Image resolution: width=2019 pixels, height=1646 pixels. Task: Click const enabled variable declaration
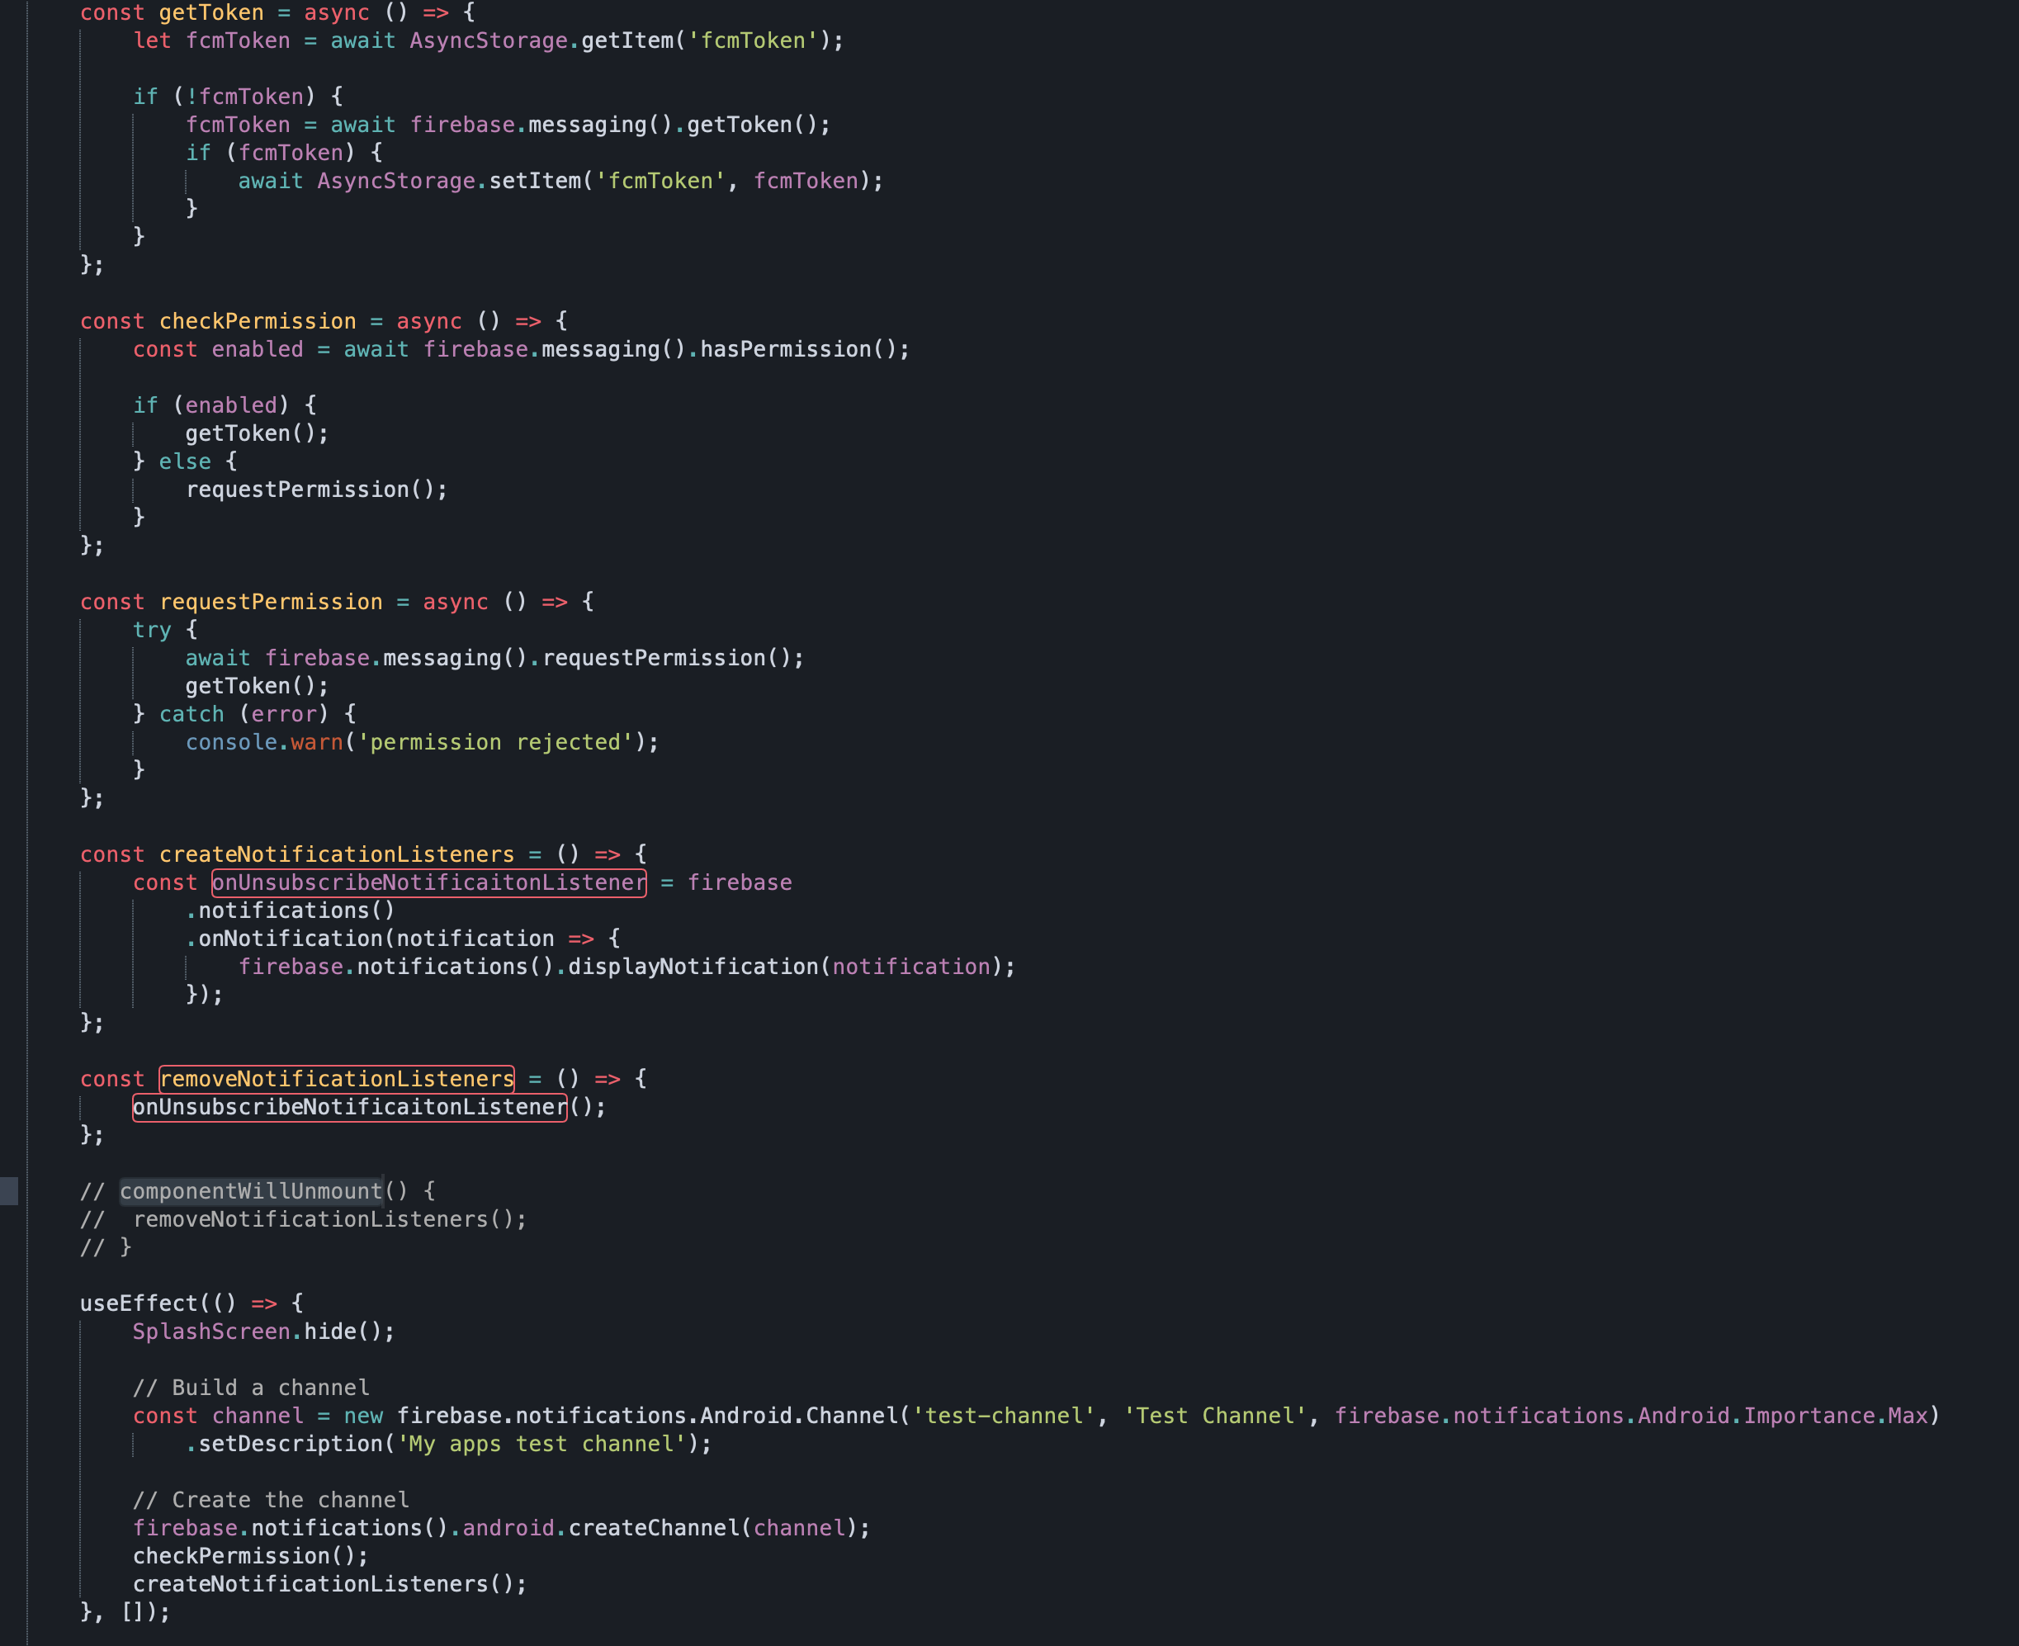[x=258, y=350]
